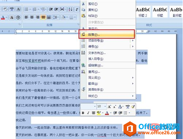Viewport: 183px width, 139px height.
Task: Open shading color dropdown arrow in ribbon
Action: pos(67,17)
